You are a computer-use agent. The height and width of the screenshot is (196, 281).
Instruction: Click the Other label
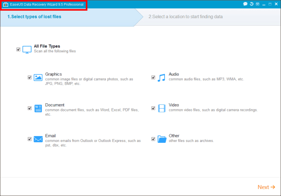point(174,136)
